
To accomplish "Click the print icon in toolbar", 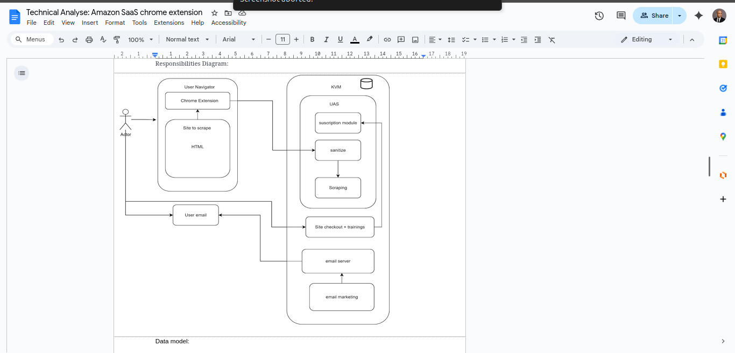I will 89,40.
